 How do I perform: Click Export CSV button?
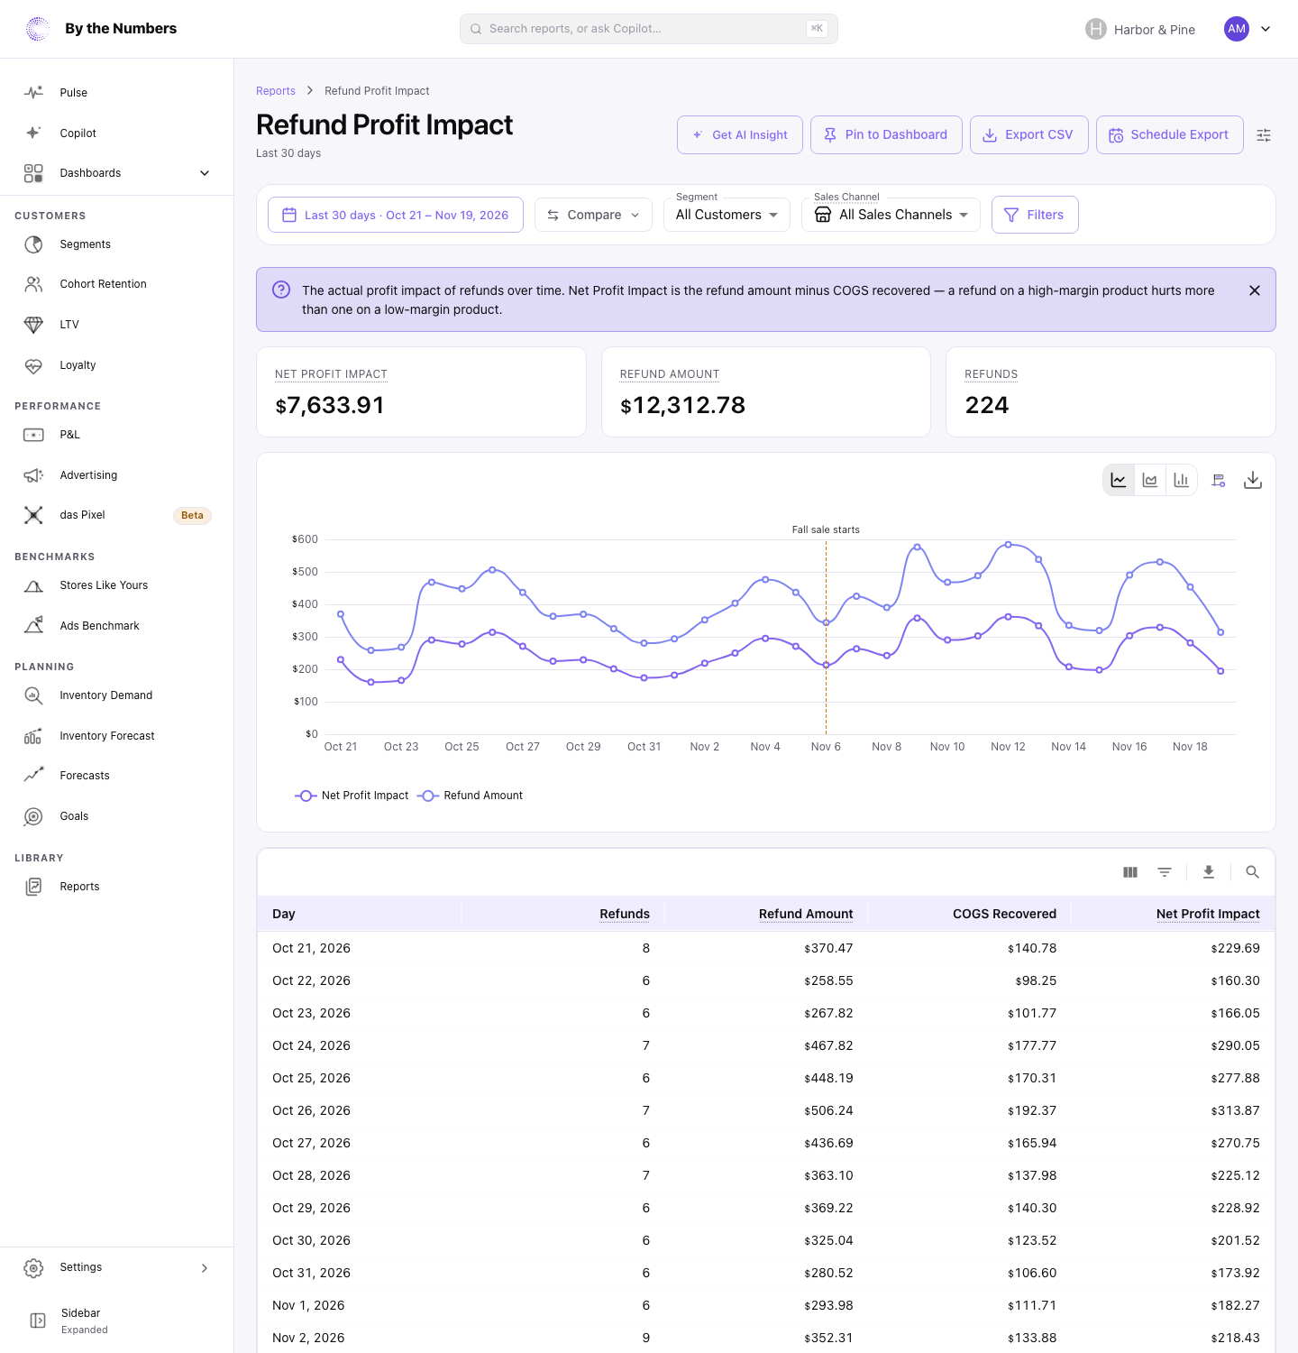point(1029,134)
